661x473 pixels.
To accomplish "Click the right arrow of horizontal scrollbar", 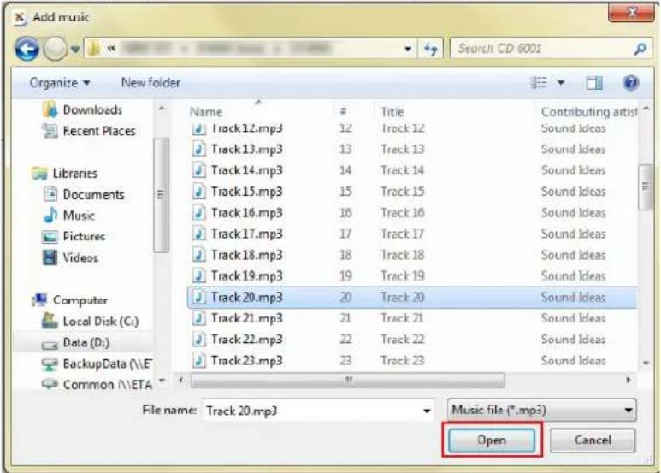I will [x=629, y=381].
